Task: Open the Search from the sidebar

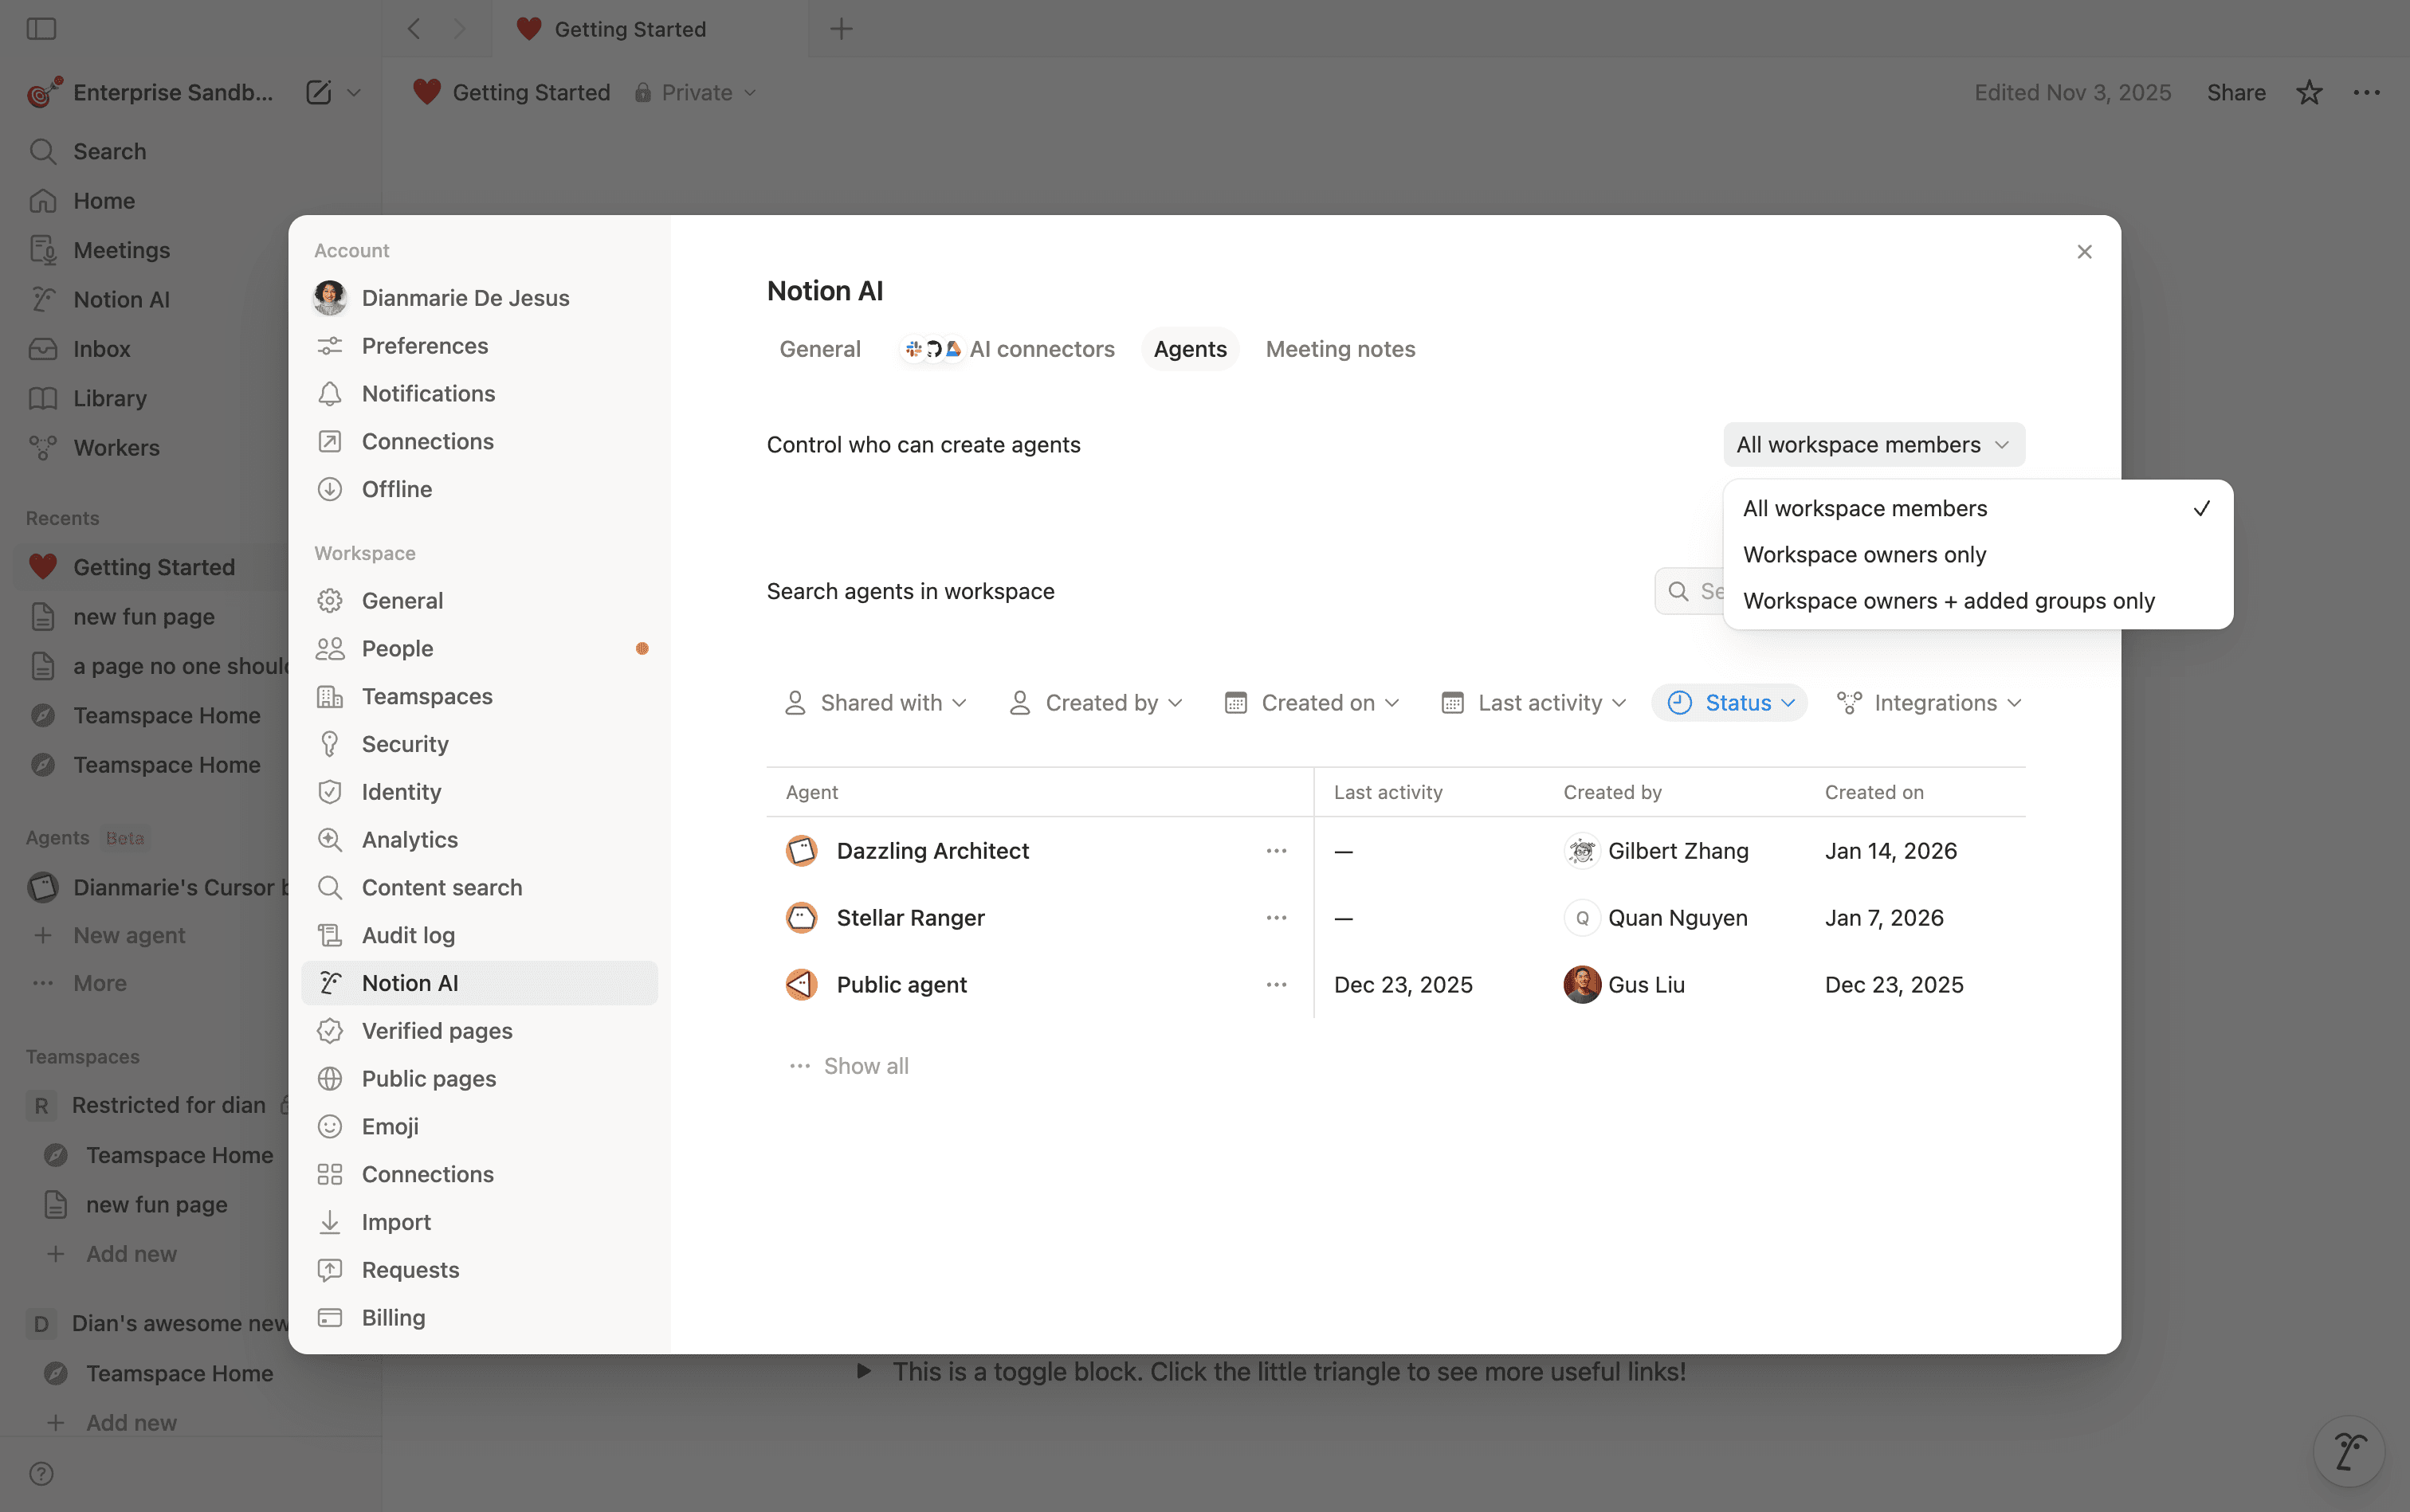Action: [x=110, y=151]
